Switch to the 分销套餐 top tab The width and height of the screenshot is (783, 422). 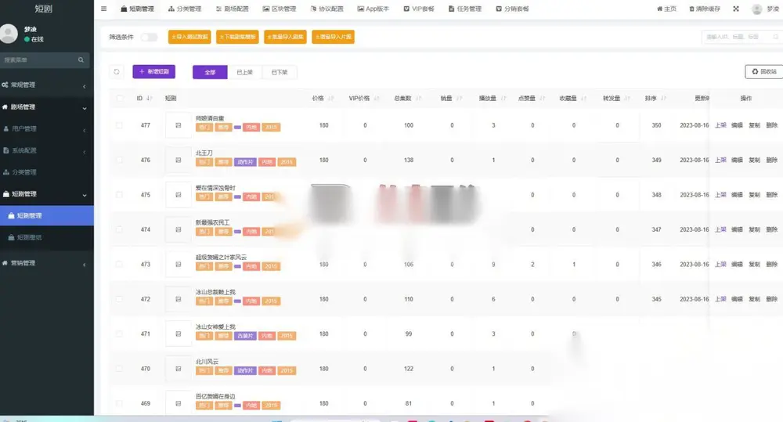(x=512, y=9)
